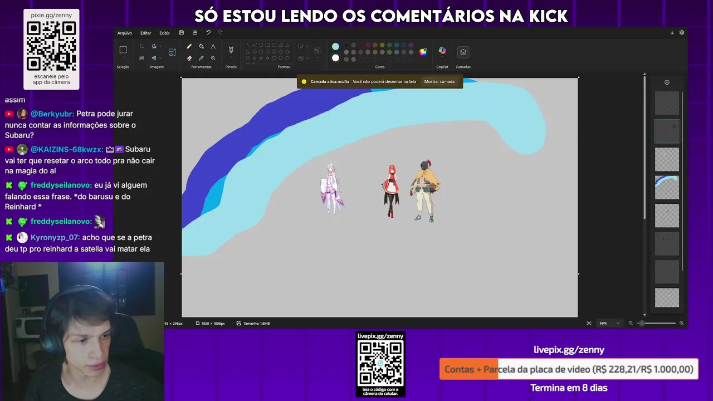Select the Magnifier tool
Image resolution: width=713 pixels, height=401 pixels.
[213, 58]
